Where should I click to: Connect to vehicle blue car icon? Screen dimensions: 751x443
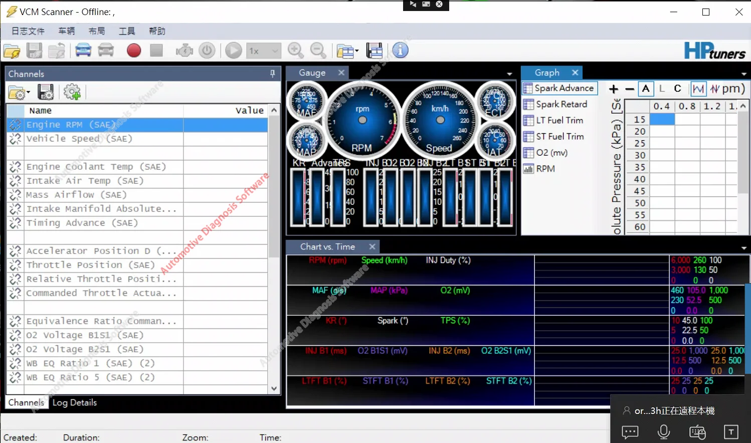(x=83, y=50)
